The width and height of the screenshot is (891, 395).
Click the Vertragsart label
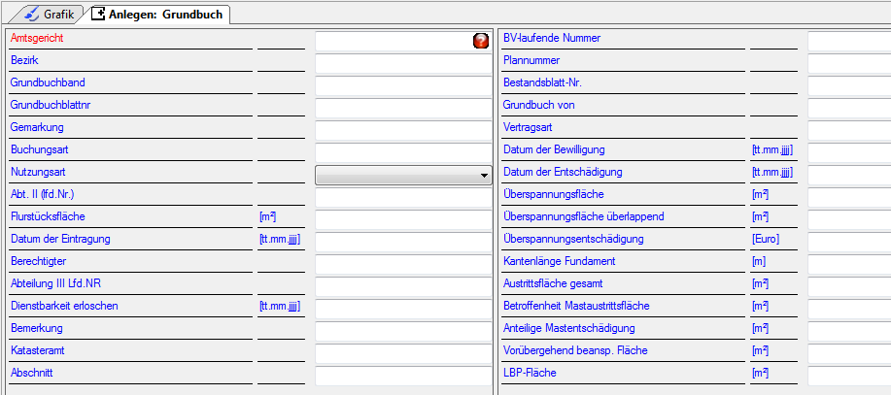point(528,128)
